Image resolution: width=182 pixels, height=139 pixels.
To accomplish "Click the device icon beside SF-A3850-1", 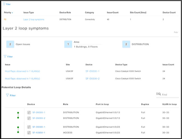I will 29,133.
